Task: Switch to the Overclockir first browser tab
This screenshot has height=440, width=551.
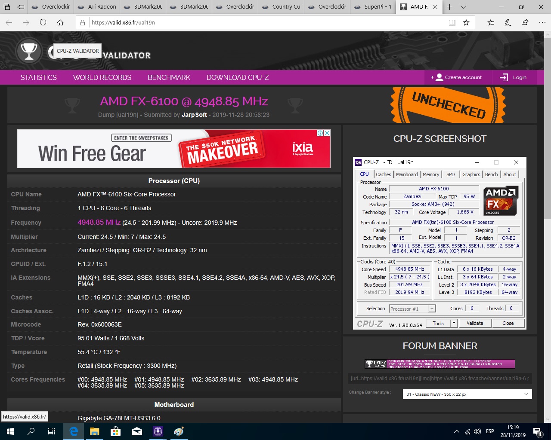Action: pos(51,7)
